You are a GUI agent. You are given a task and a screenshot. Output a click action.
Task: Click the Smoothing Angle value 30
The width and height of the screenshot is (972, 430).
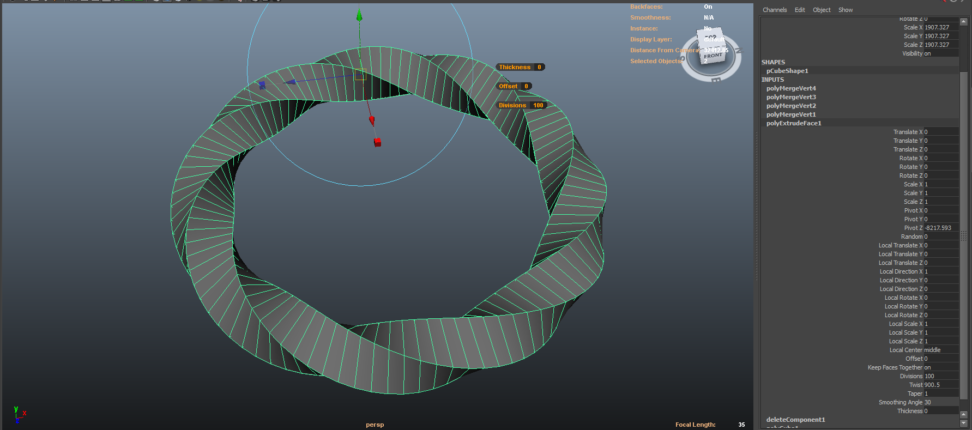click(x=941, y=402)
